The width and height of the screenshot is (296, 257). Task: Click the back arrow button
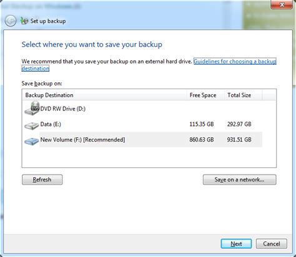click(11, 21)
